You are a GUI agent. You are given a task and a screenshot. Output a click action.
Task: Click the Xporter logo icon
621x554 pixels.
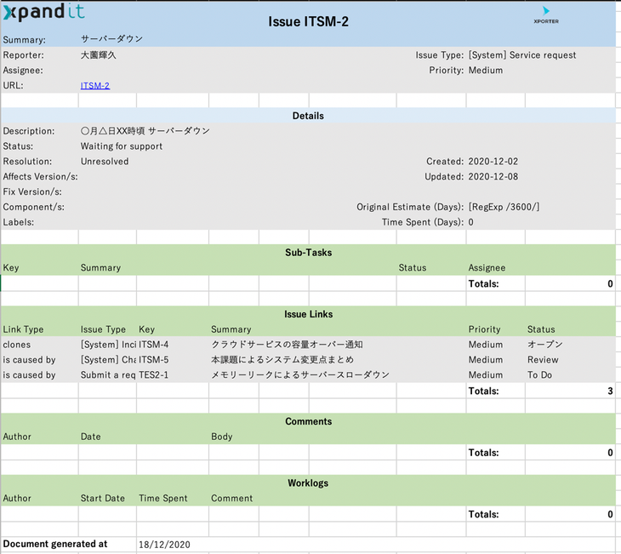[x=546, y=15]
